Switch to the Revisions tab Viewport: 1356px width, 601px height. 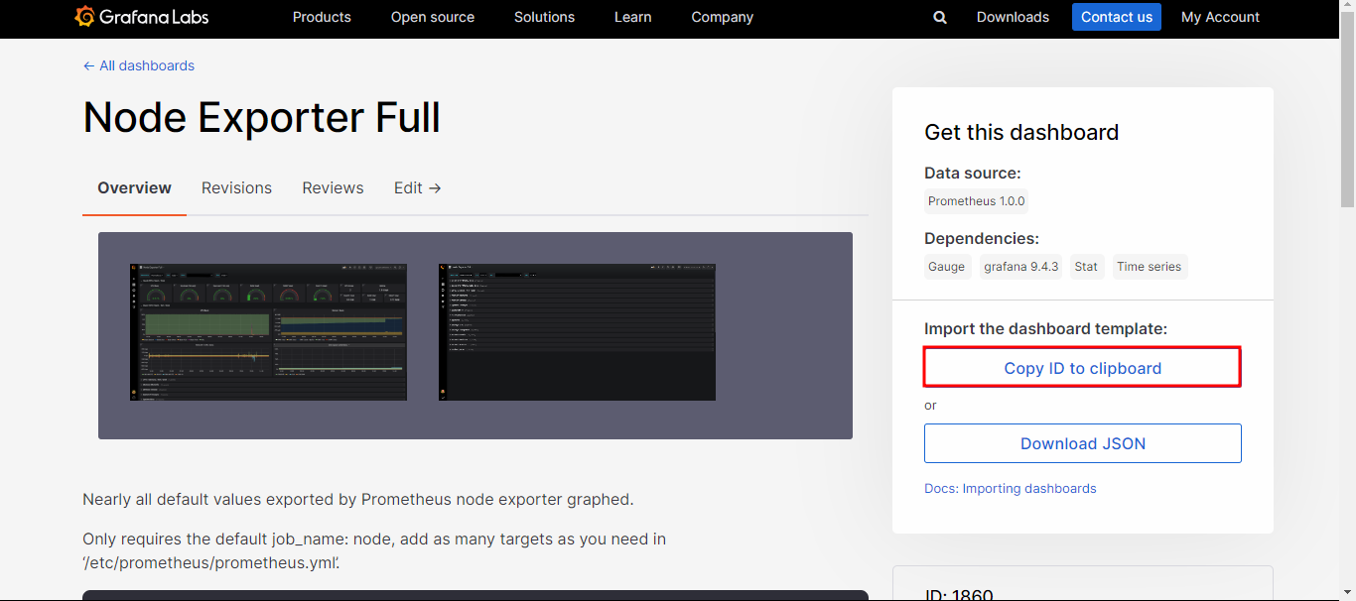(x=236, y=187)
